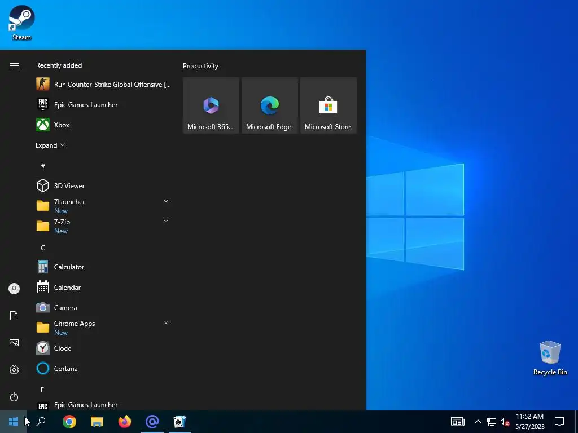Open the Calendar app
Image resolution: width=578 pixels, height=433 pixels.
(104, 287)
